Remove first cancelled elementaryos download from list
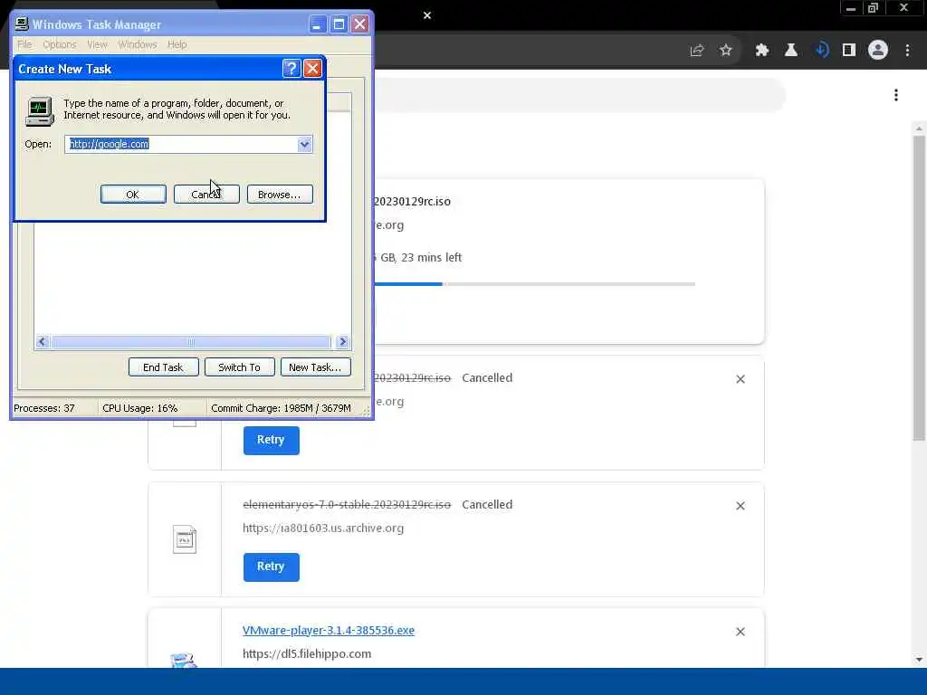 click(x=741, y=379)
